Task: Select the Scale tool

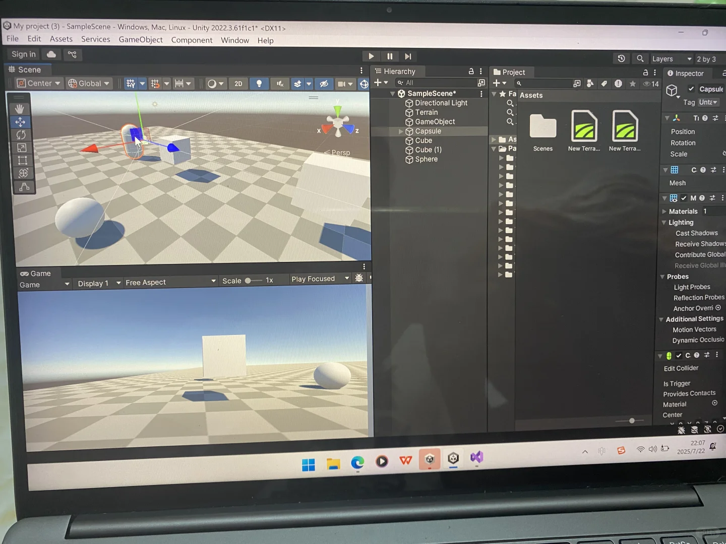Action: pyautogui.click(x=22, y=148)
